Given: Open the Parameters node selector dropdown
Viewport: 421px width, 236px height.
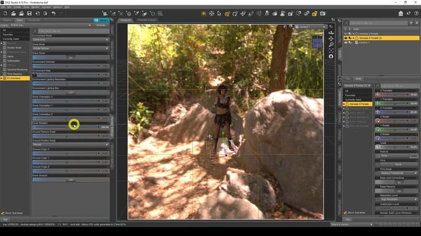Looking at the screenshot, I should 357,86.
